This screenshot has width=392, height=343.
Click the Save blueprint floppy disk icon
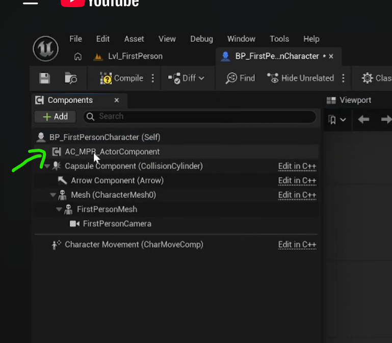click(45, 78)
